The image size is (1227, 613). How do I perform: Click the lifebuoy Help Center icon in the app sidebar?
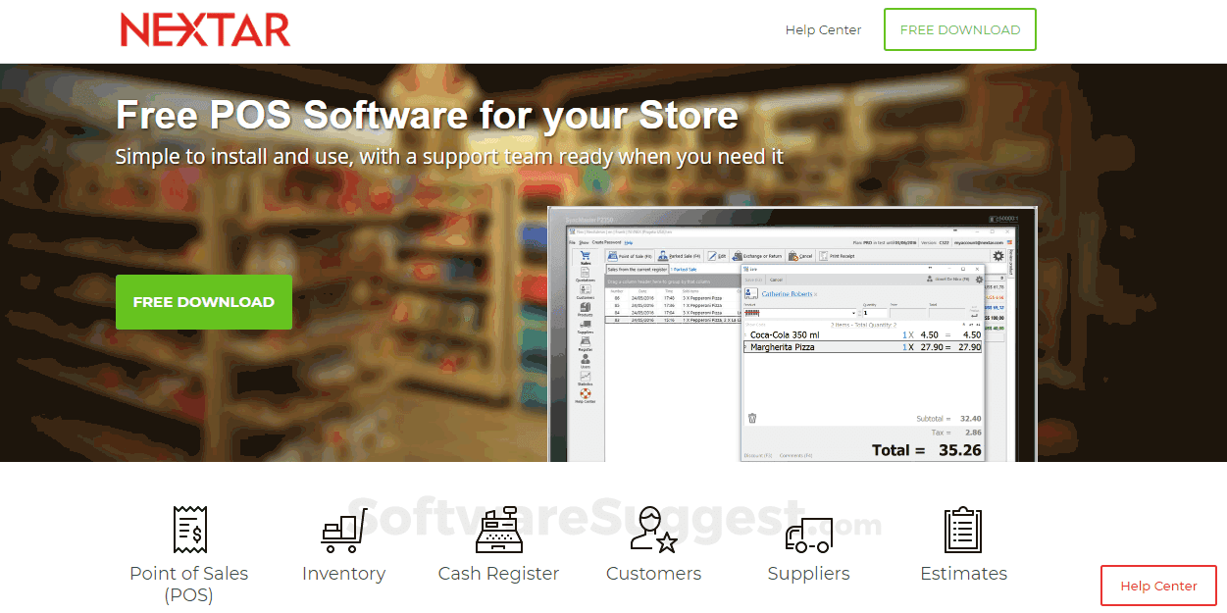tap(586, 394)
